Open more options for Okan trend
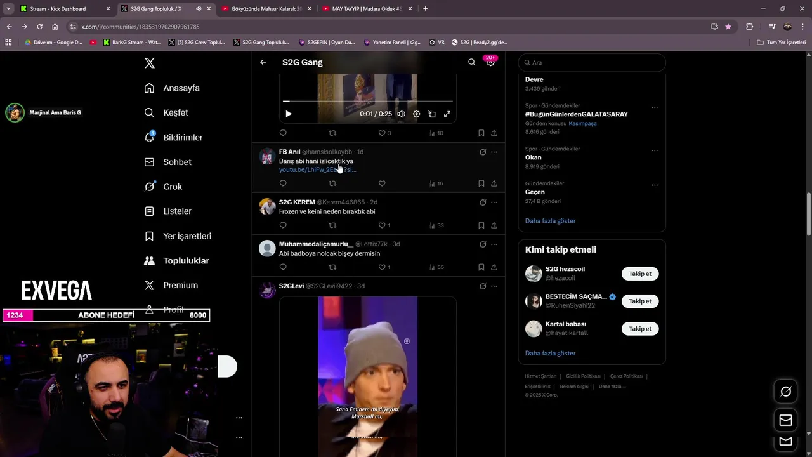Screen dimensions: 812x457 (655, 150)
